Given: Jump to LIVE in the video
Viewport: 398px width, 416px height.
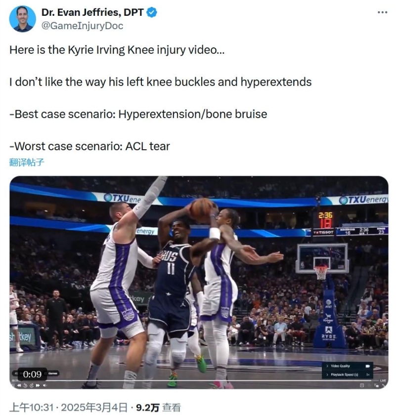Looking at the screenshot, I should click(x=382, y=380).
